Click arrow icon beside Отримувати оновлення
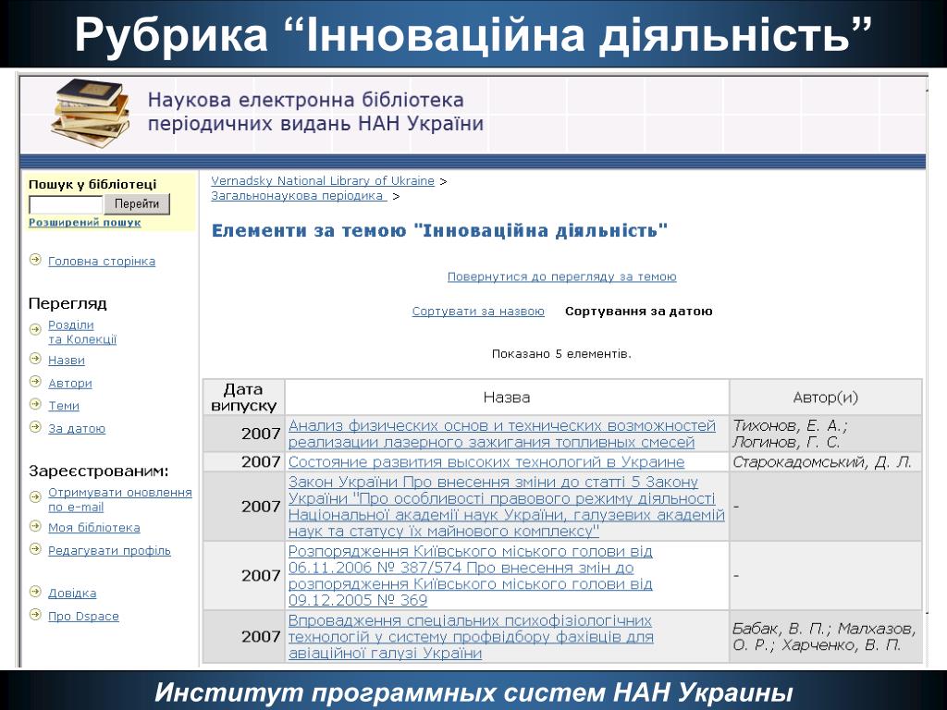Viewport: 947px width, 710px height. pyautogui.click(x=36, y=496)
